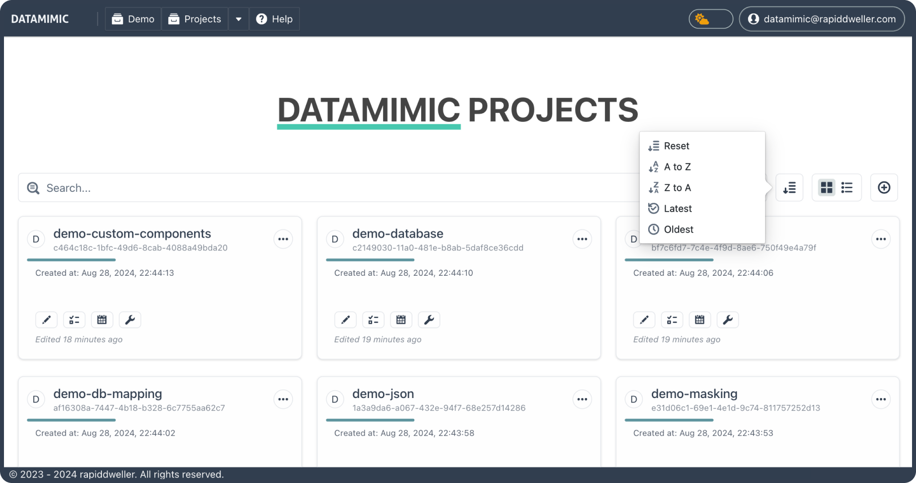Screen dimensions: 916x483
Task: Open more options for demo-database
Action: point(582,239)
